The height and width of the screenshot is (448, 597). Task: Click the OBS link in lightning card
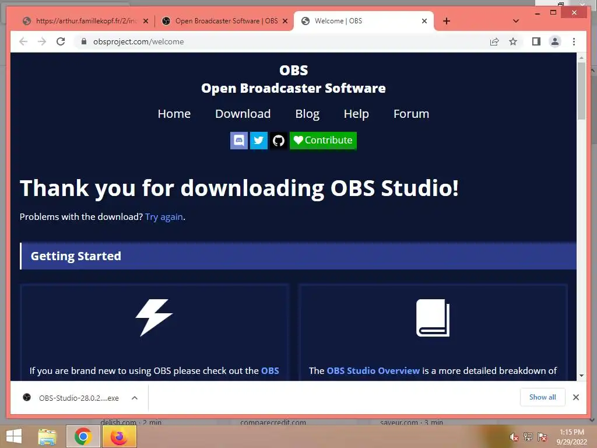[x=270, y=370]
